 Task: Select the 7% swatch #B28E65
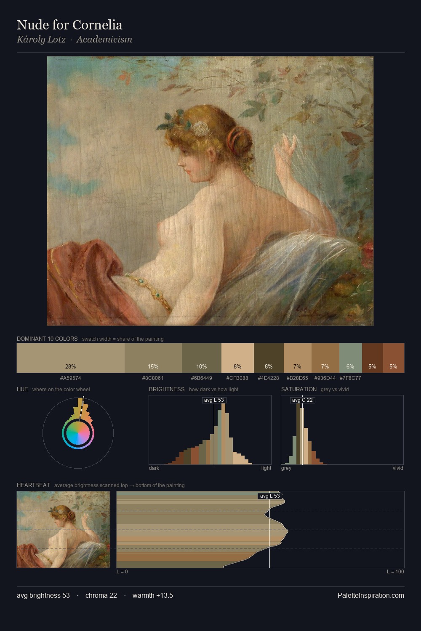(x=298, y=358)
